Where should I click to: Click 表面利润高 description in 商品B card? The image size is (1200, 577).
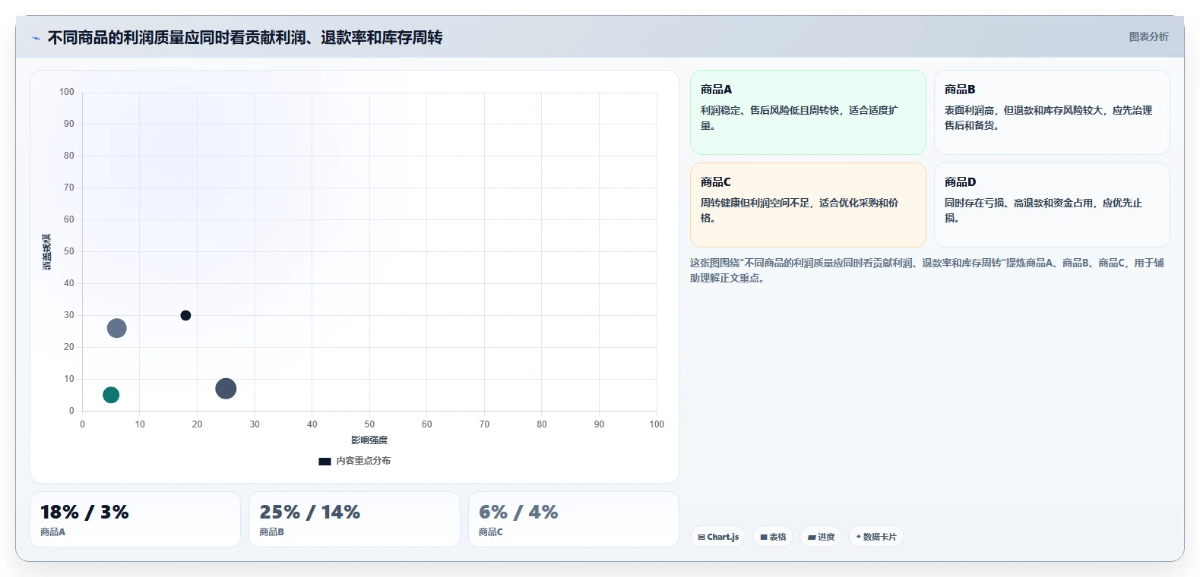pos(1048,118)
